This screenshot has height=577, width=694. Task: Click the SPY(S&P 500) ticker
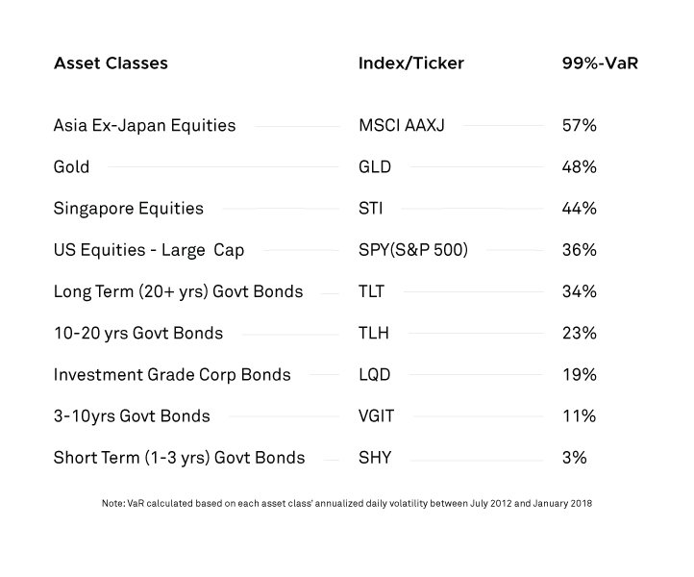coord(413,250)
